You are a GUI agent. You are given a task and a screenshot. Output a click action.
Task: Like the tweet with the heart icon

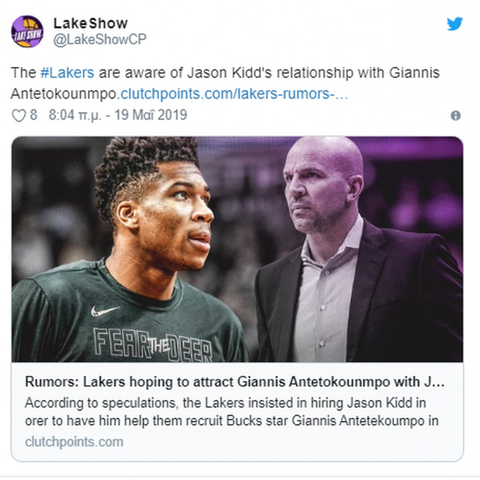tap(19, 116)
